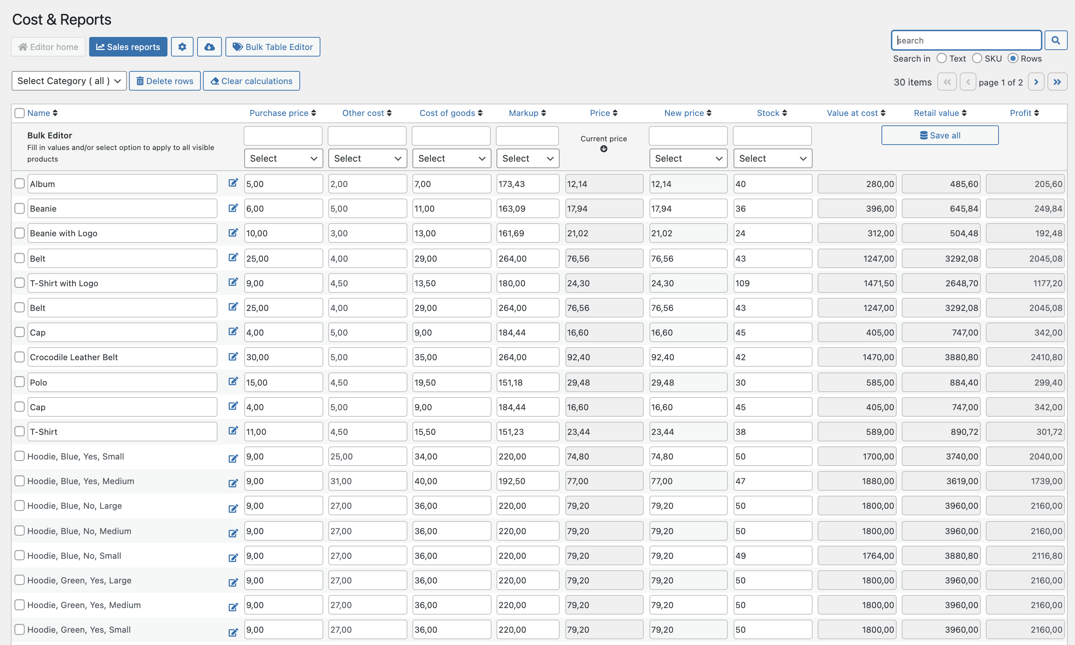Open edit icon for Hoodie, Green, Yes, Medium
This screenshot has width=1075, height=645.
pyautogui.click(x=233, y=607)
